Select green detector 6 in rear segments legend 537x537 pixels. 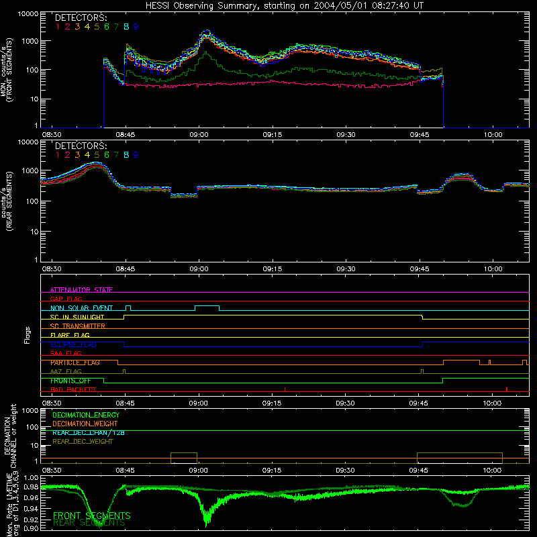click(x=107, y=155)
